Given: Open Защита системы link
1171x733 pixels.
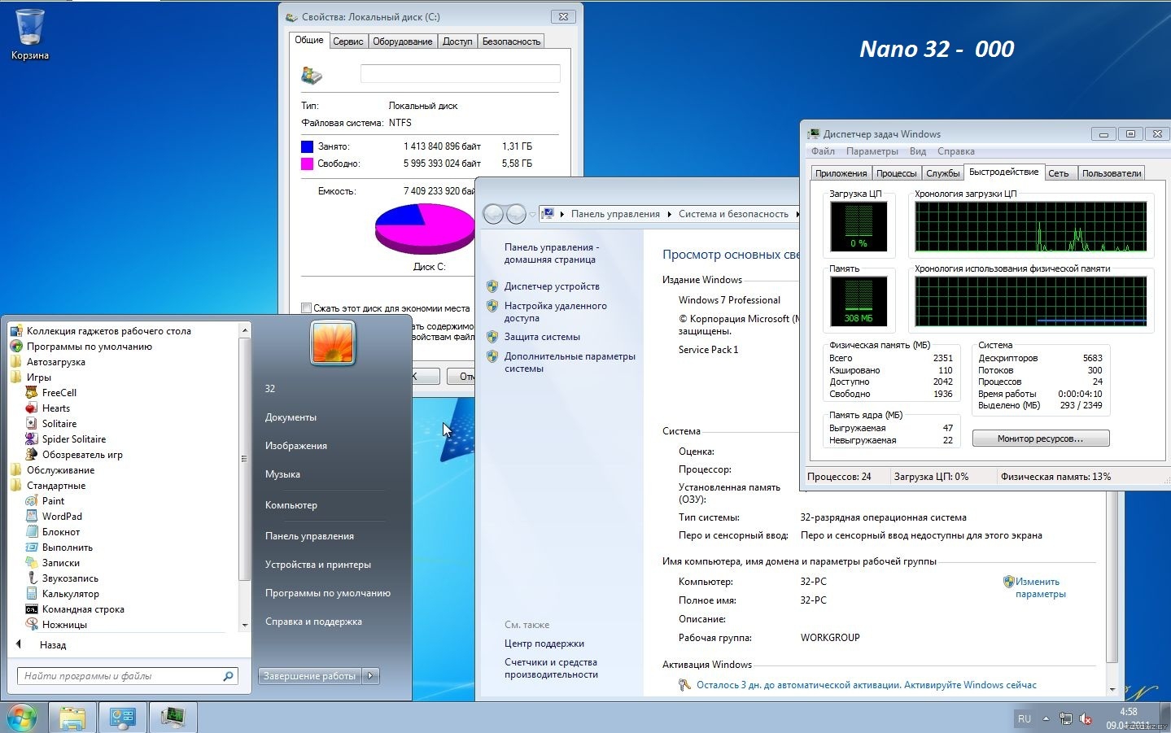Looking at the screenshot, I should [542, 337].
